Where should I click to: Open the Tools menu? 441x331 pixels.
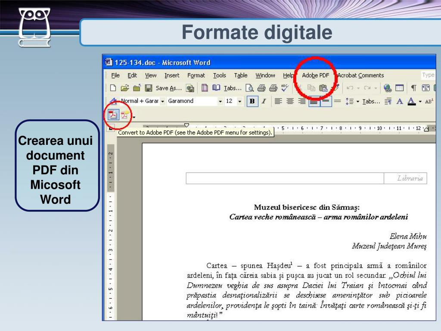(x=219, y=75)
